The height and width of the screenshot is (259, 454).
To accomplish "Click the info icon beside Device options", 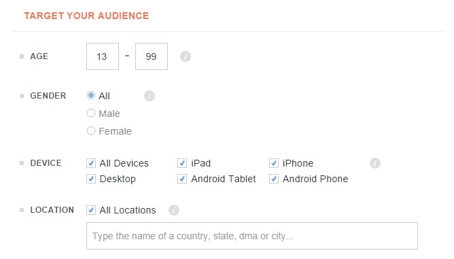I will [x=375, y=163].
